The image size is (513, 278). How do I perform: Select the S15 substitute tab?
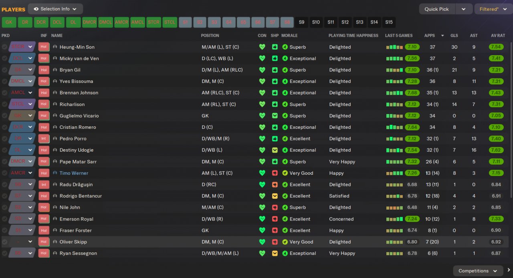pyautogui.click(x=389, y=22)
